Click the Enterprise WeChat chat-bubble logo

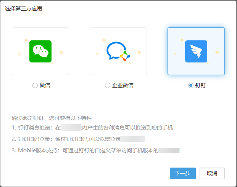click(118, 51)
